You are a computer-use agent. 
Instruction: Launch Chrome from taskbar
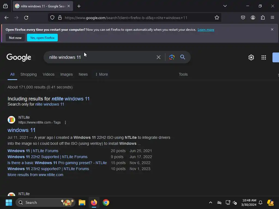click(106, 202)
